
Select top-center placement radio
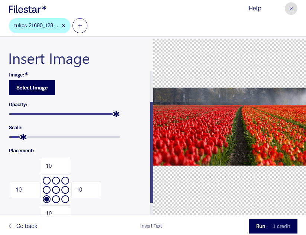(56, 181)
